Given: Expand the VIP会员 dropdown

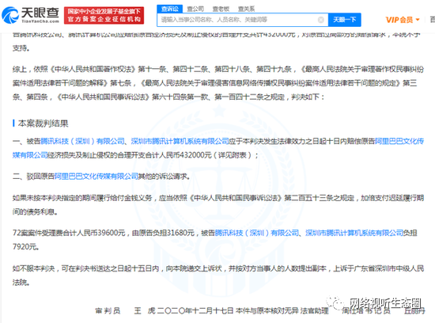Looking at the screenshot, I should pos(403,20).
